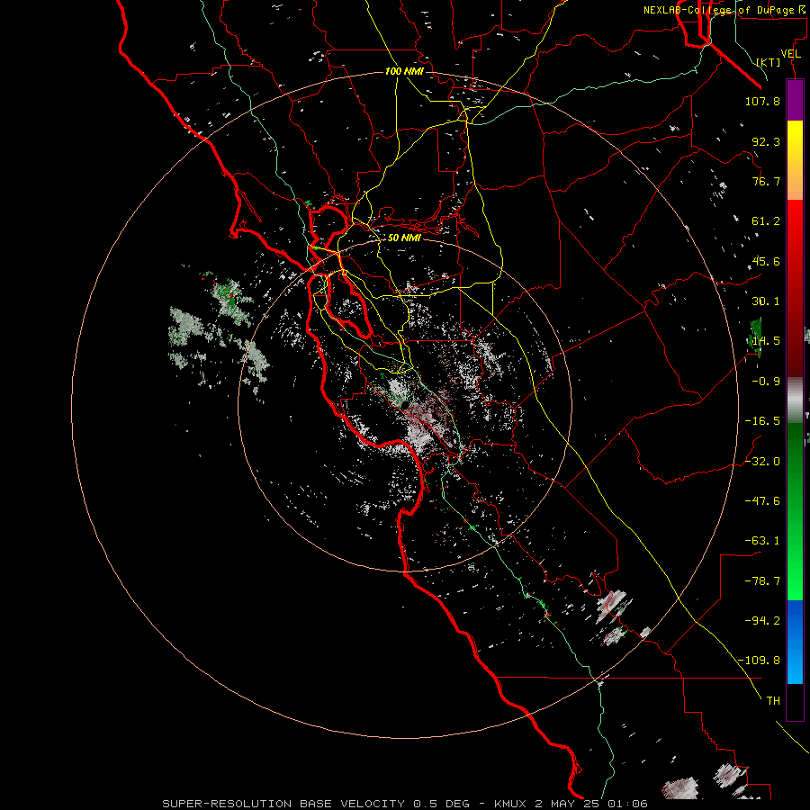The width and height of the screenshot is (810, 810).
Task: Click the -94.2 velocity scale value
Action: (762, 620)
